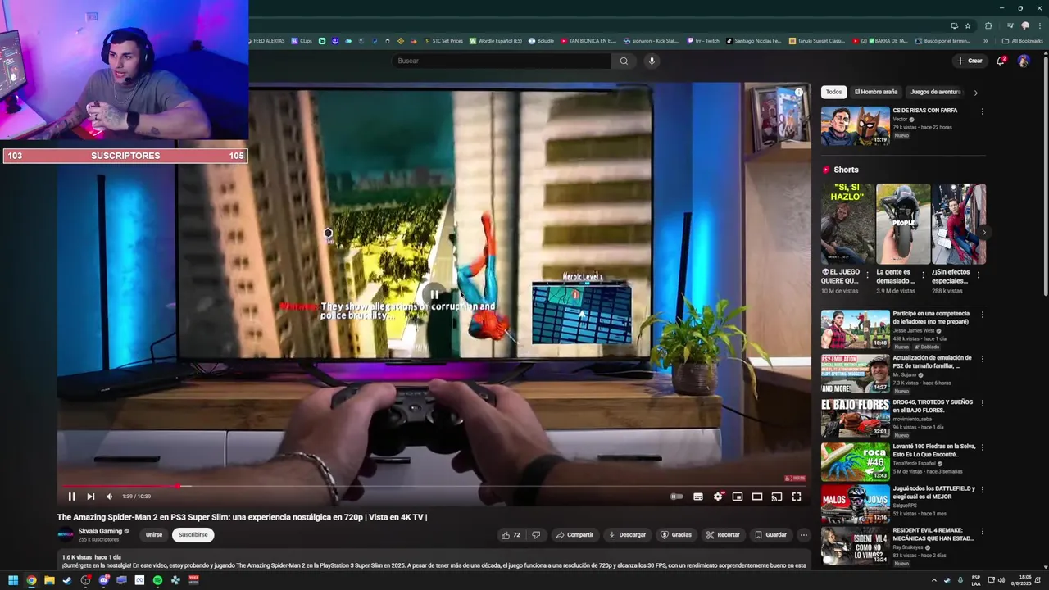Open RESIDENT EVIL 4 REMAKE video thumbnail
The width and height of the screenshot is (1049, 590).
click(856, 546)
